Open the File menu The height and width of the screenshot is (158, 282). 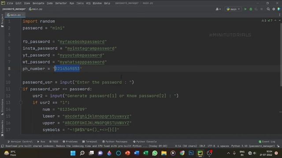coord(10,3)
